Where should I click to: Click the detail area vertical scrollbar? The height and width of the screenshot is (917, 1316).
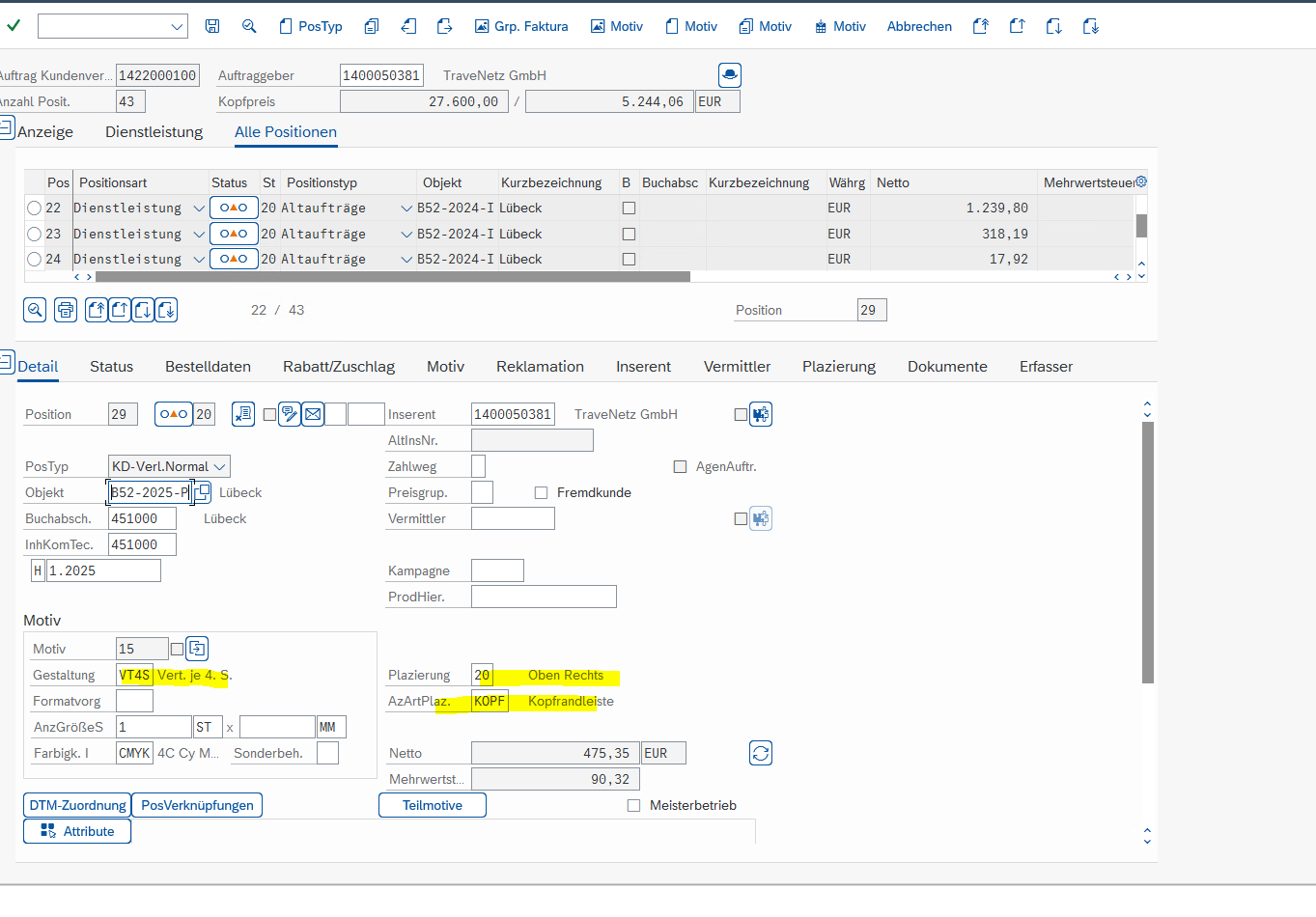(1147, 552)
